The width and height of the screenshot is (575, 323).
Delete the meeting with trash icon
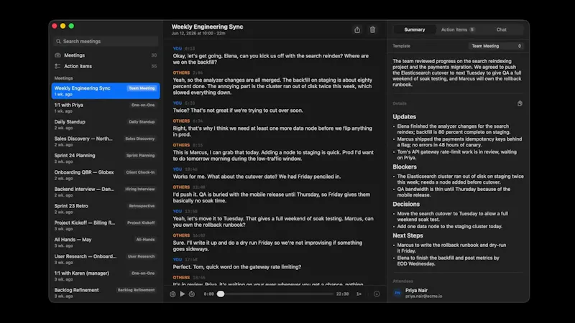coord(372,30)
